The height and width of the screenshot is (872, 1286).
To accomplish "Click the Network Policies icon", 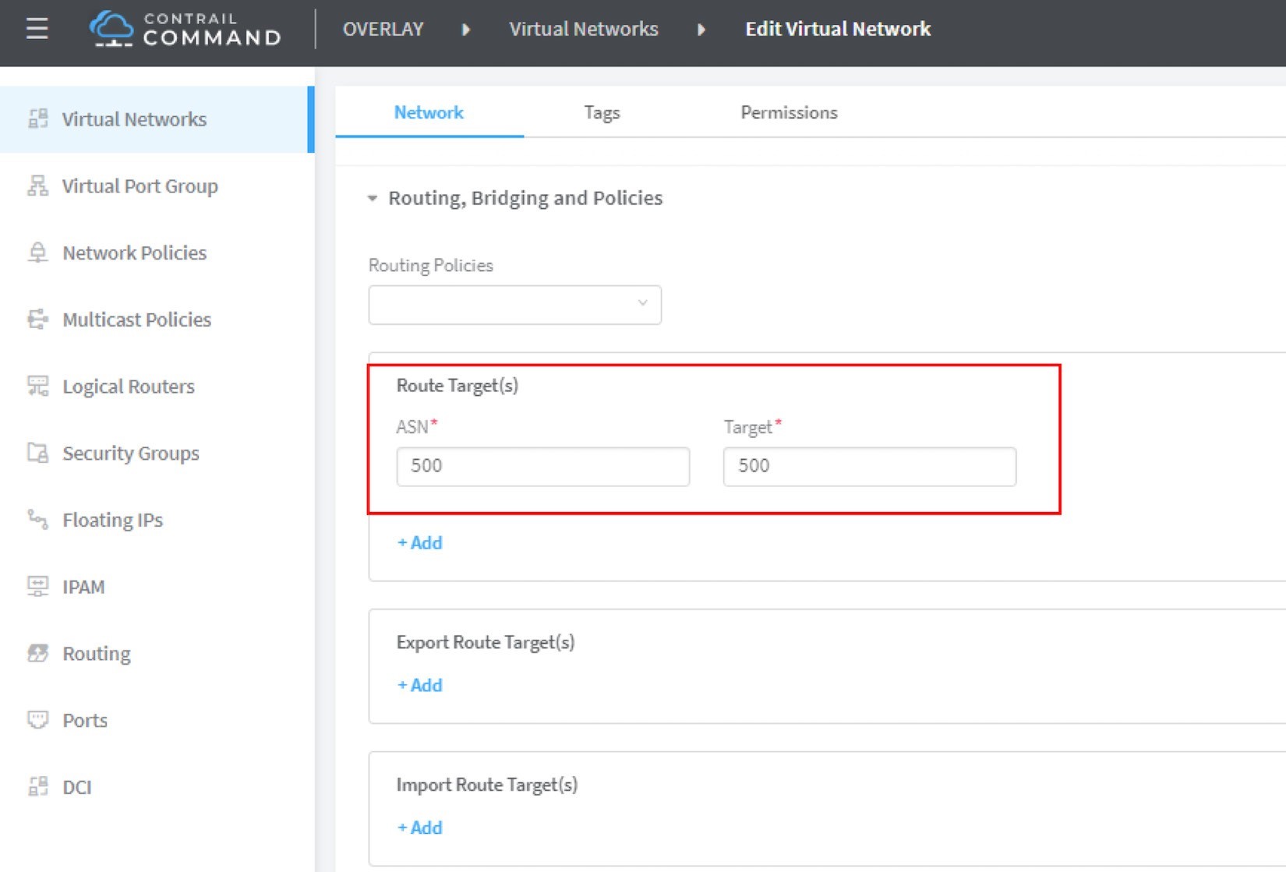I will pos(37,252).
